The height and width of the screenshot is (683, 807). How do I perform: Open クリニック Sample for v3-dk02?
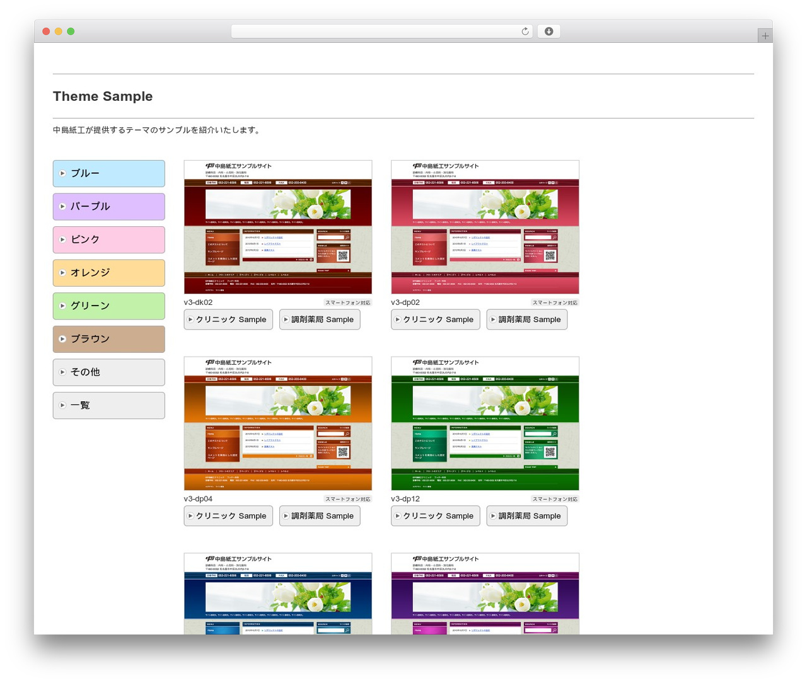click(228, 319)
